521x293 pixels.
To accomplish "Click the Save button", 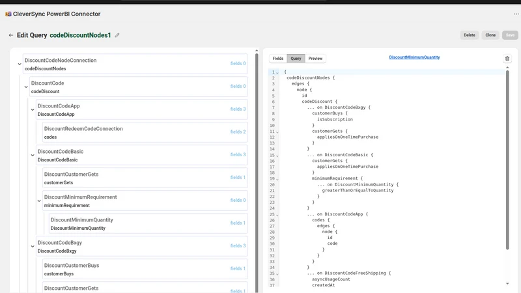I will (x=510, y=35).
